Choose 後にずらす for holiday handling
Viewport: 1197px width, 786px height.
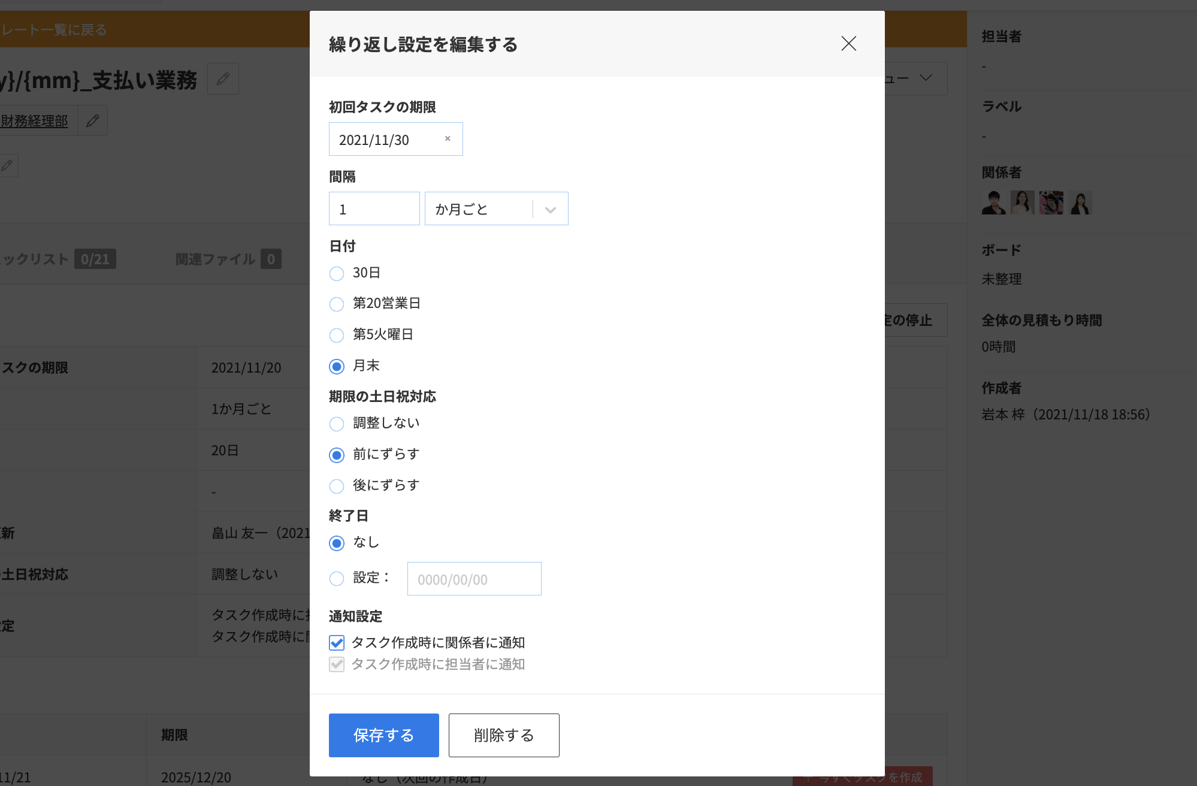337,486
